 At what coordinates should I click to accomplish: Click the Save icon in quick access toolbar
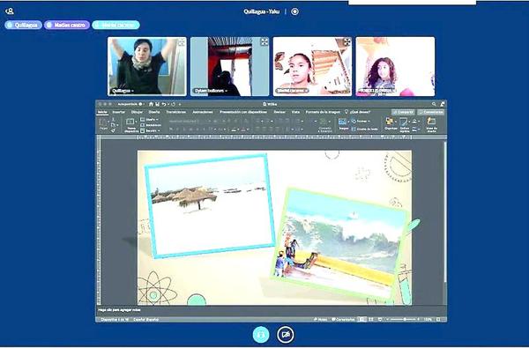[157, 104]
